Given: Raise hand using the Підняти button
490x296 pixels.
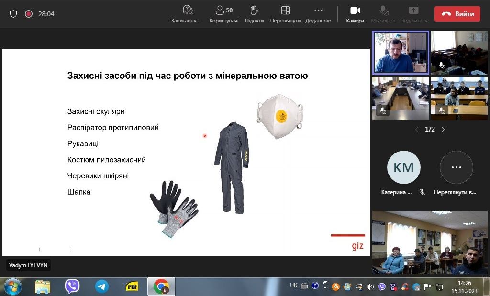Looking at the screenshot, I should (x=254, y=14).
